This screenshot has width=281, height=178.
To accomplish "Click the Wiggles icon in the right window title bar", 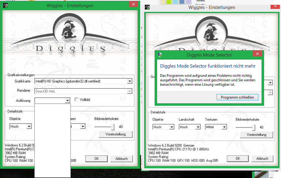I will click(x=148, y=7).
